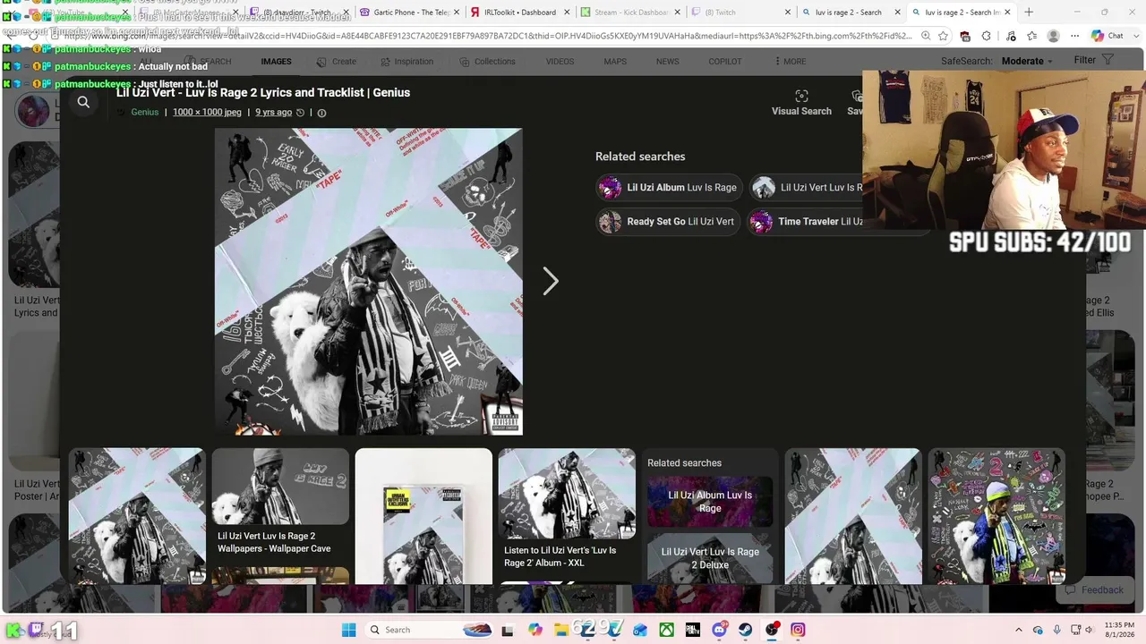Click the '9 yrs ago' date link
Image resolution: width=1146 pixels, height=644 pixels.
pyautogui.click(x=273, y=113)
